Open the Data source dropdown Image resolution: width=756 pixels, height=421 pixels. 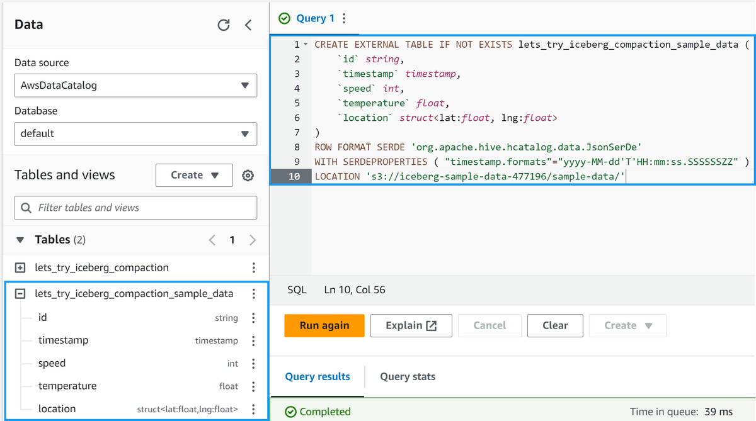[135, 85]
